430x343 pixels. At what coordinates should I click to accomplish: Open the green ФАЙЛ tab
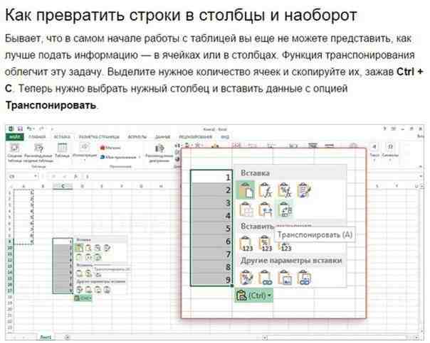(x=14, y=136)
